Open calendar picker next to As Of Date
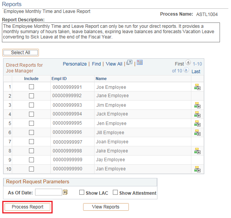 point(65,192)
